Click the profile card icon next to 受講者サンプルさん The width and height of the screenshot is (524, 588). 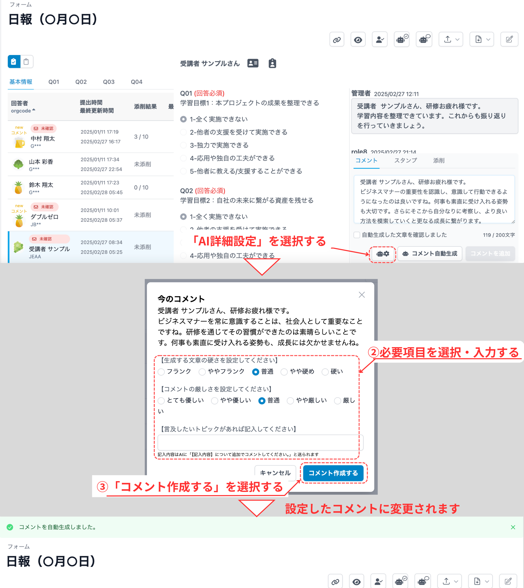(253, 63)
